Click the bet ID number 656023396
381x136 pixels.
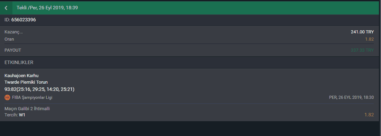tap(23, 20)
